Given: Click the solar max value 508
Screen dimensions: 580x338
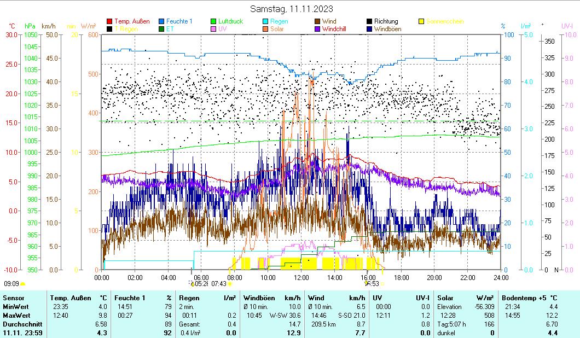Looking at the screenshot, I should tap(489, 316).
